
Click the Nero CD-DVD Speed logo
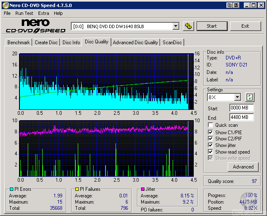[36, 26]
